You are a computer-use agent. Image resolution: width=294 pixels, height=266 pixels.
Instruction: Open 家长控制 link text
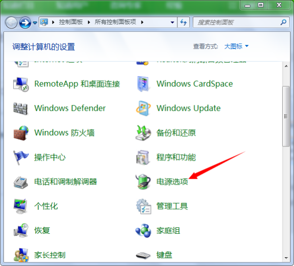[x=50, y=255]
